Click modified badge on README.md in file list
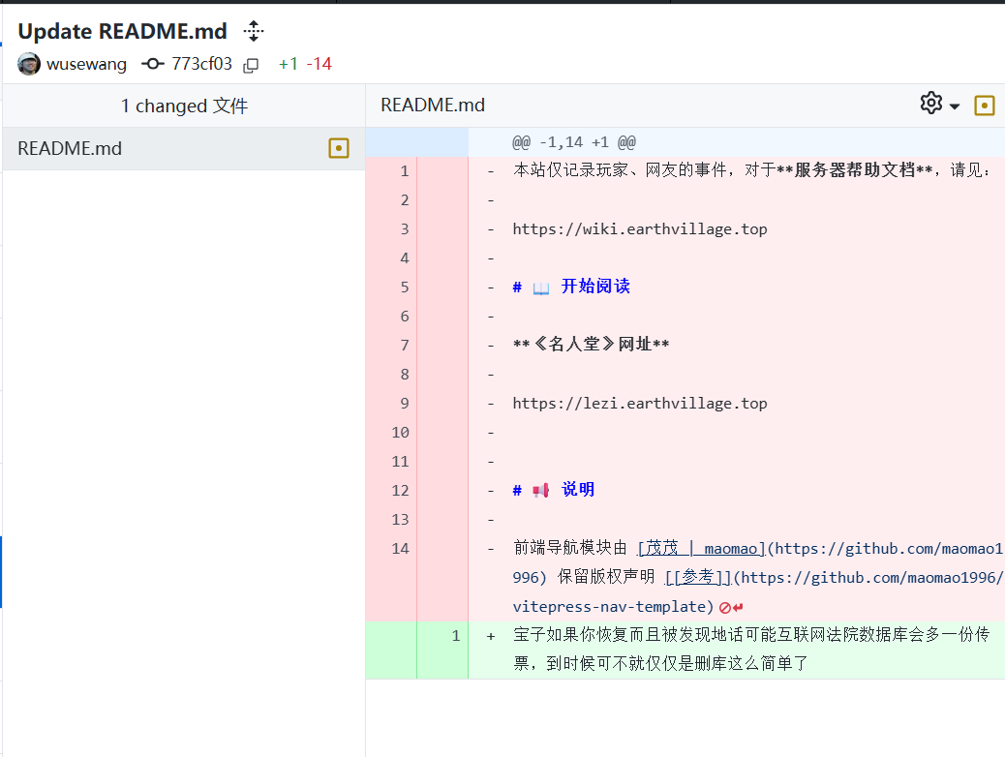 338,148
